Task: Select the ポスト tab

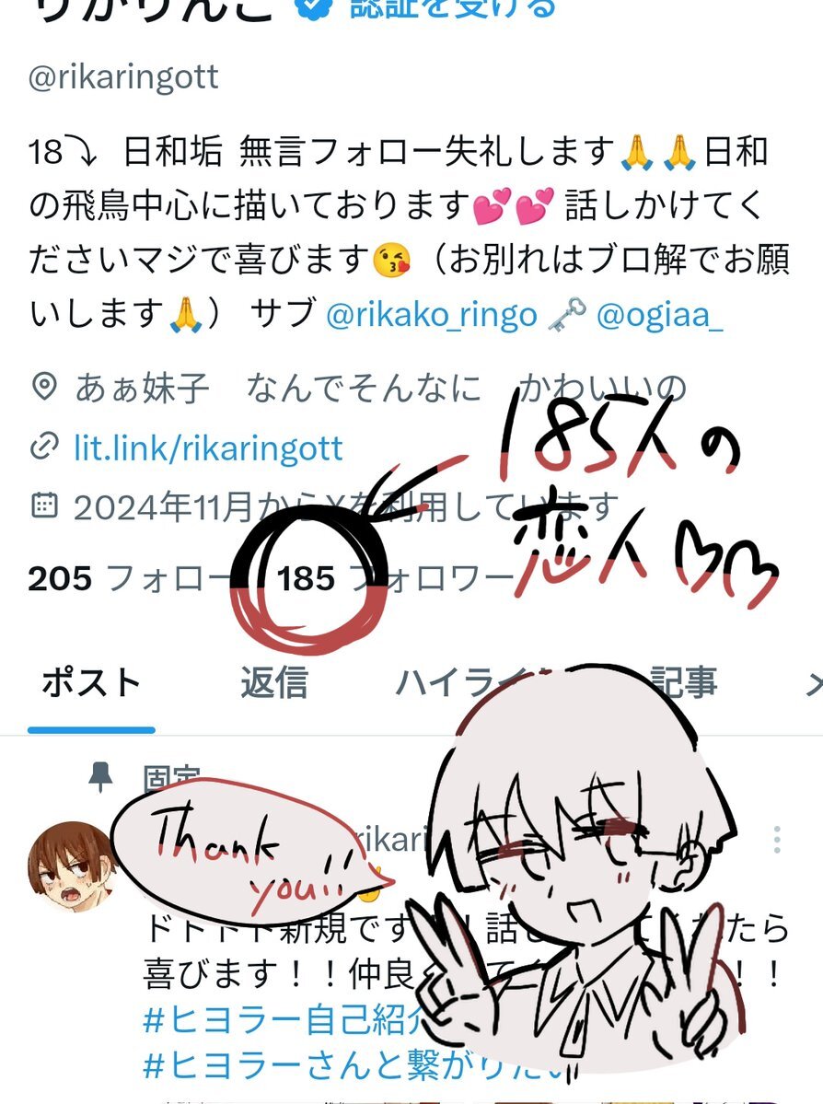Action: tap(91, 683)
